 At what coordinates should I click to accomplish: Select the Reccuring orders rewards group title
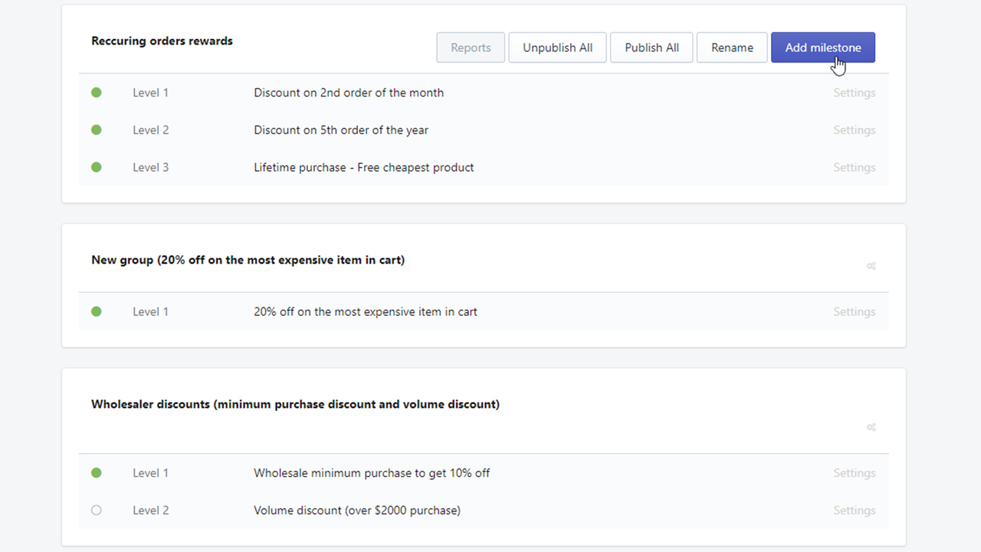[162, 41]
